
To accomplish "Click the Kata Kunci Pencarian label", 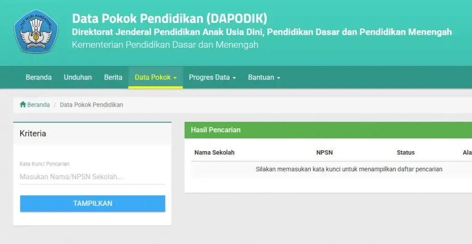I will coord(45,164).
